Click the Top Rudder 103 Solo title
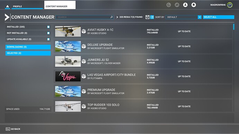This screenshot has width=239, height=134. point(103,105)
